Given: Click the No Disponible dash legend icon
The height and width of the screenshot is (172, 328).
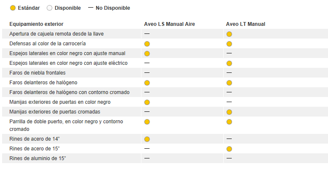Looking at the screenshot, I should pos(90,8).
